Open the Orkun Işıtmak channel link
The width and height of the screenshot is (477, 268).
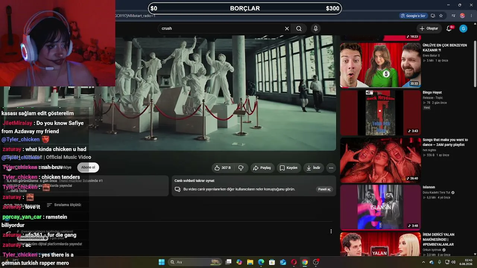[432, 250]
